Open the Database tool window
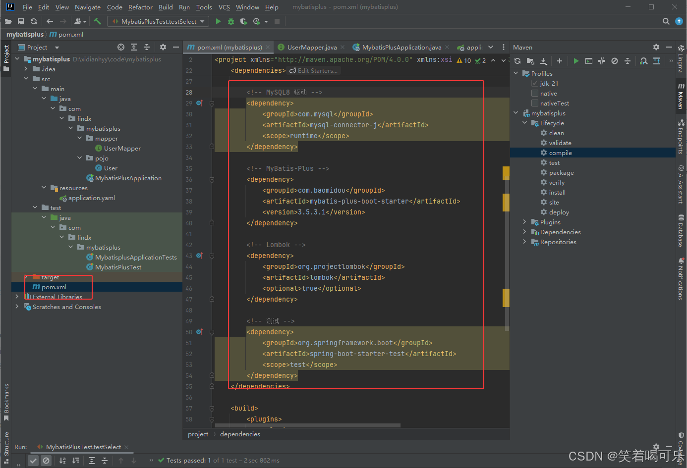 point(681,230)
